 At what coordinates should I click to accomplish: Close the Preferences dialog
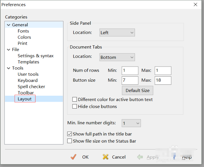click(195, 4)
